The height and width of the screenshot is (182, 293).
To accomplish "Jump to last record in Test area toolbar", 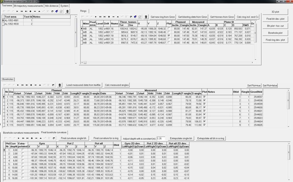I will click(x=26, y=11).
